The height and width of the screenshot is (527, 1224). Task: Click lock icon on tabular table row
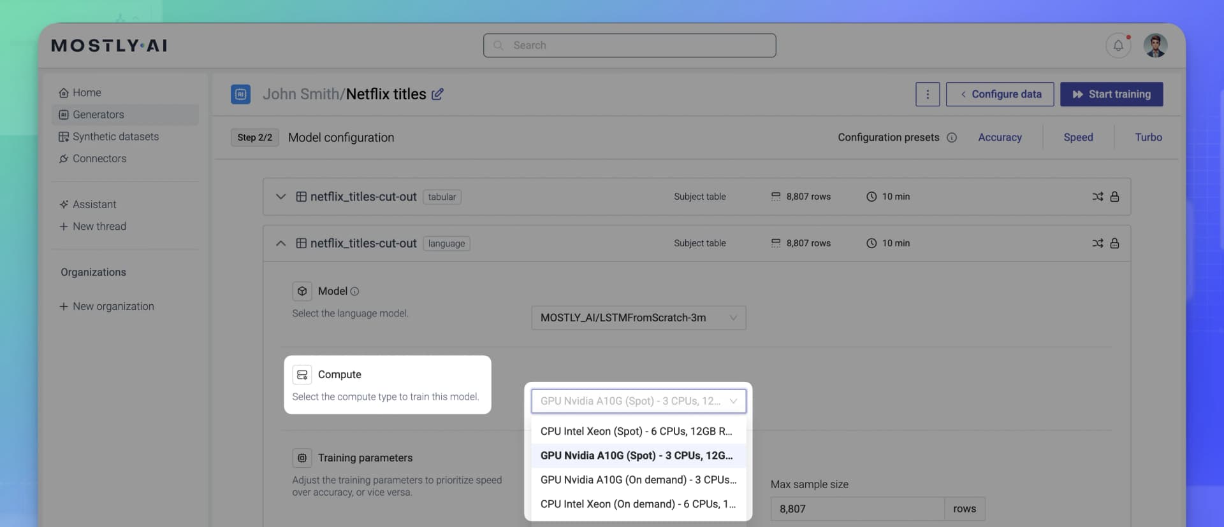[1114, 197]
